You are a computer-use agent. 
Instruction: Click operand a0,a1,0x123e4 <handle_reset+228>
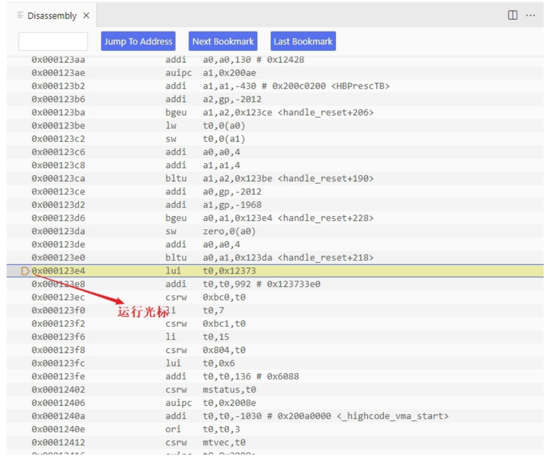click(x=288, y=218)
